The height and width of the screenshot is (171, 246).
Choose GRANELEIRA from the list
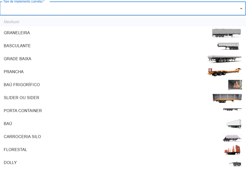tap(17, 33)
